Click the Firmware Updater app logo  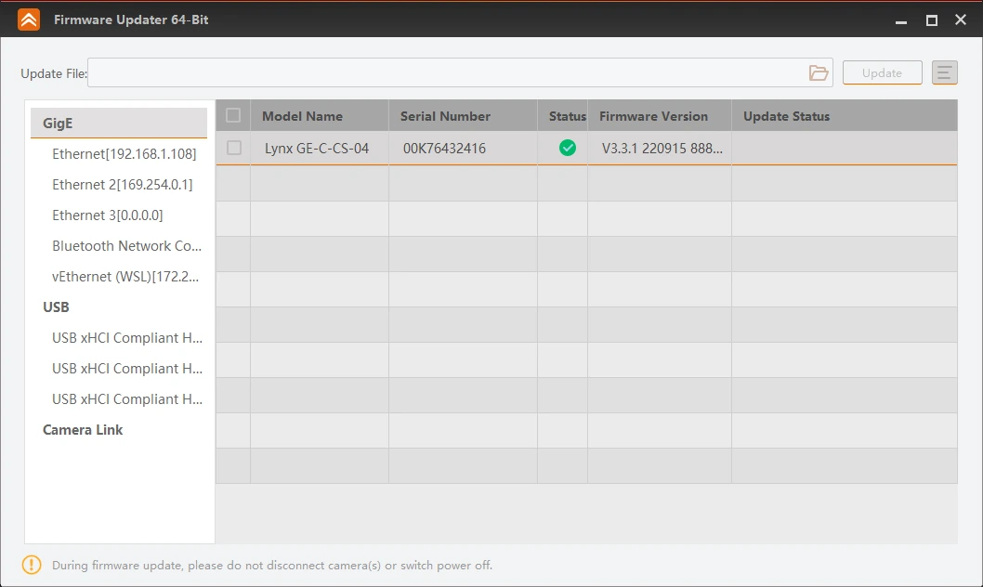pos(29,20)
